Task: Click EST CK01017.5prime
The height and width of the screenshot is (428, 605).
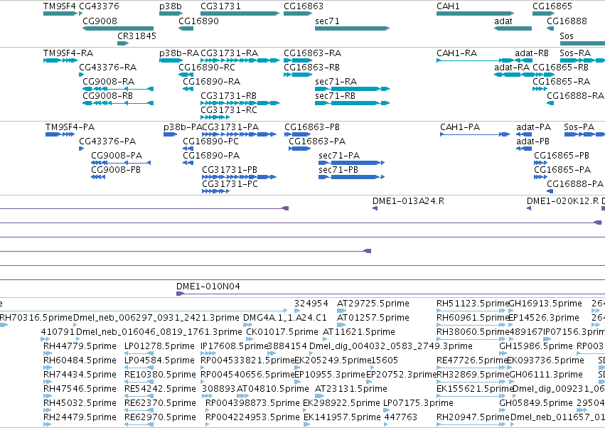Action: tap(250, 339)
